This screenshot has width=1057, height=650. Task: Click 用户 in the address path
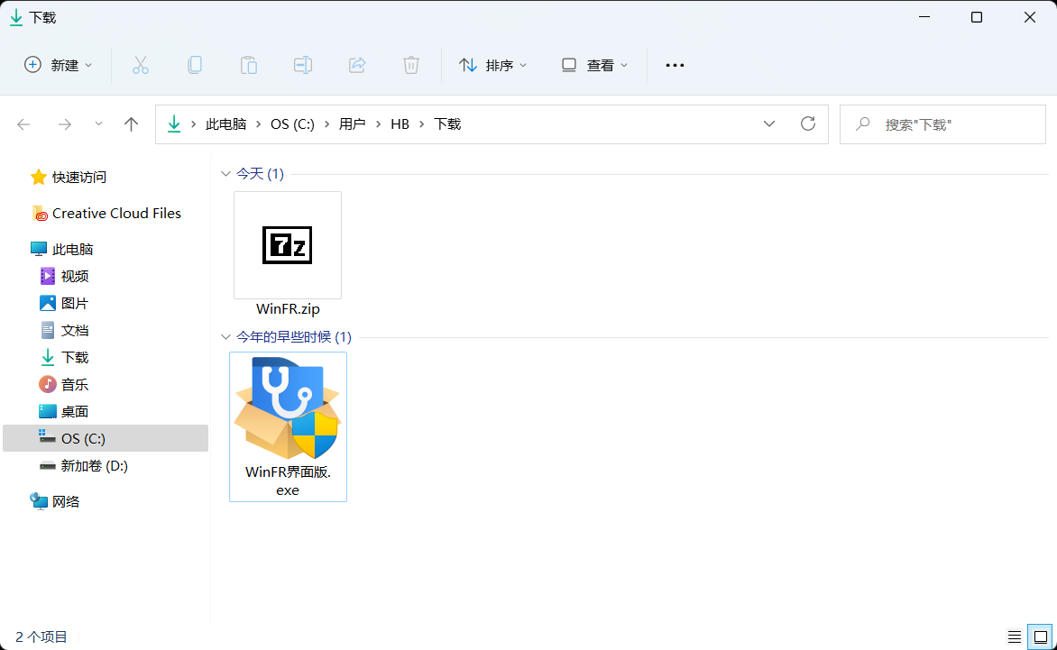352,124
